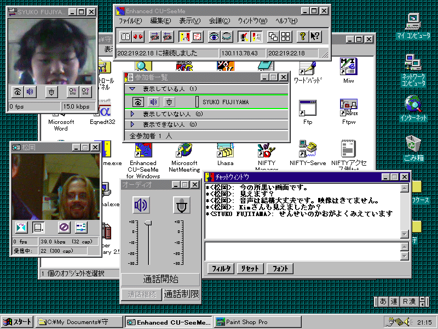Click chat input scroll up arrow
This screenshot has width=438, height=329.
click(x=405, y=246)
